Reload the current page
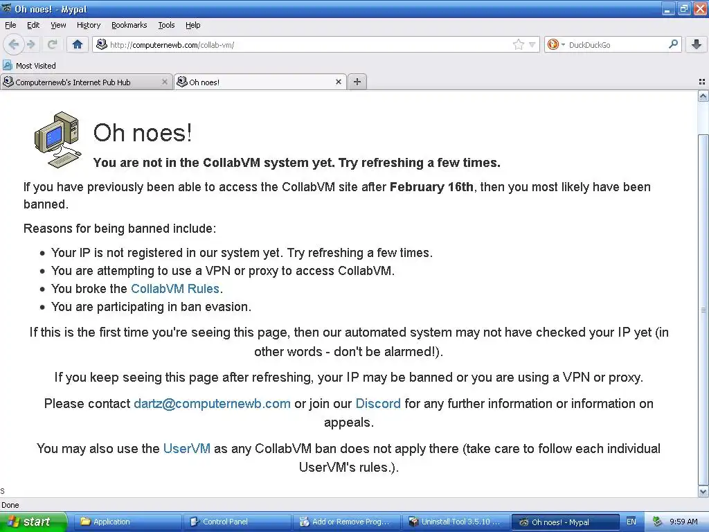Screen dimensions: 709x532 tap(53, 44)
